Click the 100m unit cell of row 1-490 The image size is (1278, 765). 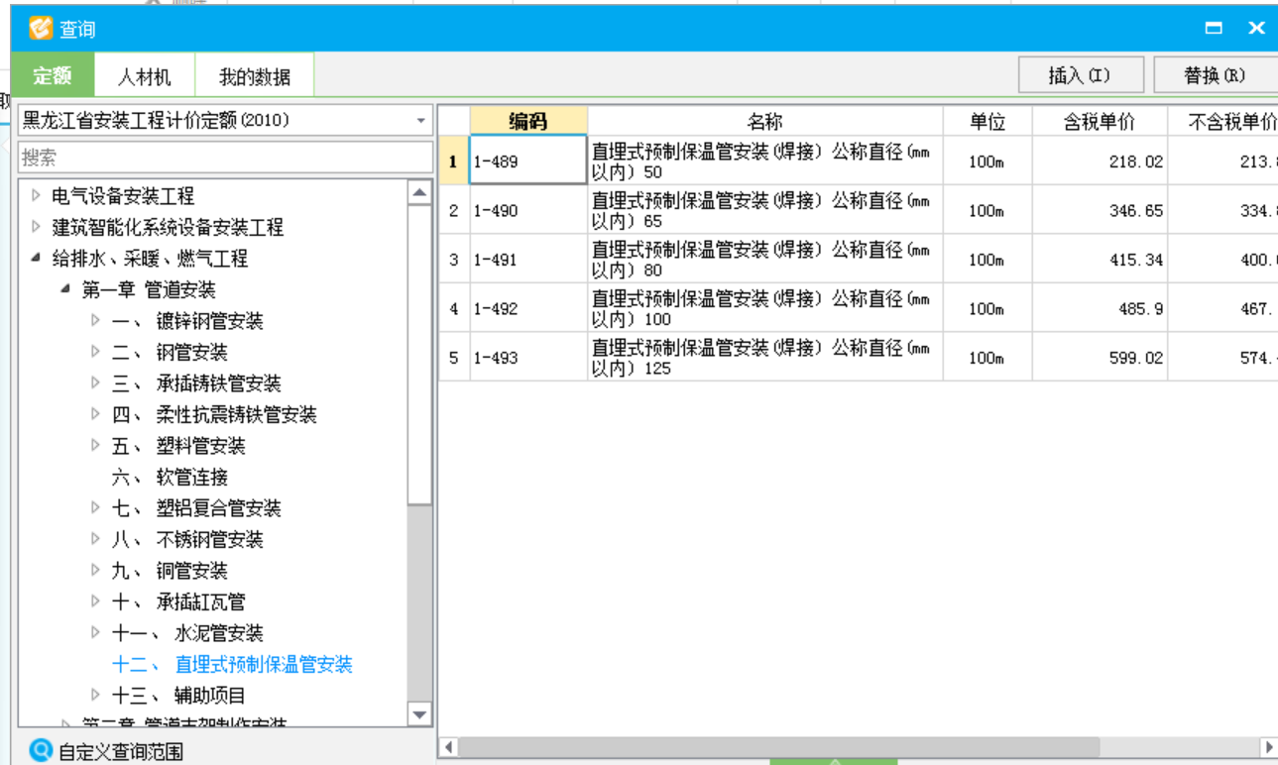pyautogui.click(x=988, y=210)
